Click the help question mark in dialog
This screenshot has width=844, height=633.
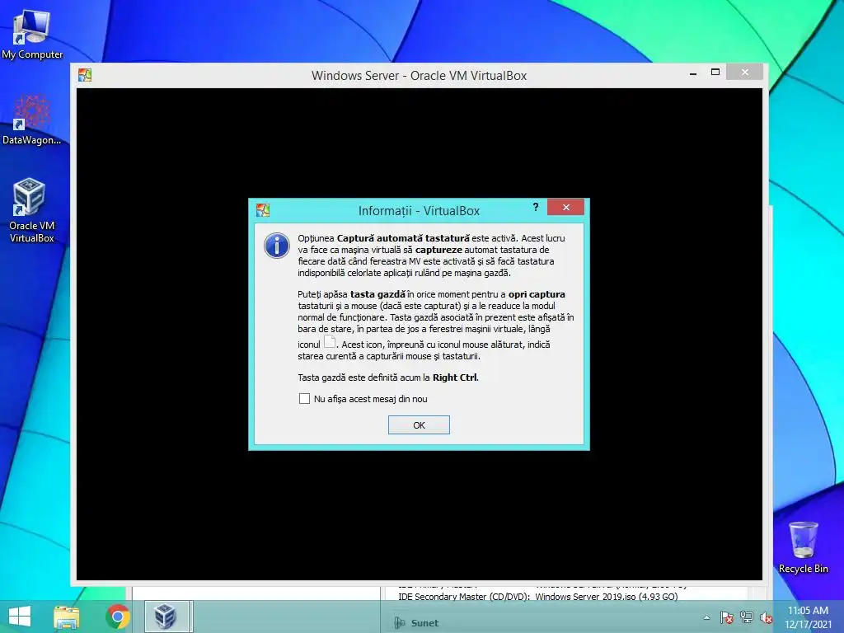tap(536, 207)
